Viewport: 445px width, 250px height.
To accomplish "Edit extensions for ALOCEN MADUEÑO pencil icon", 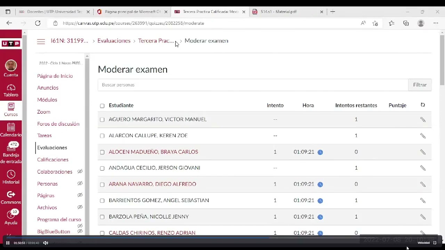I will point(423,152).
